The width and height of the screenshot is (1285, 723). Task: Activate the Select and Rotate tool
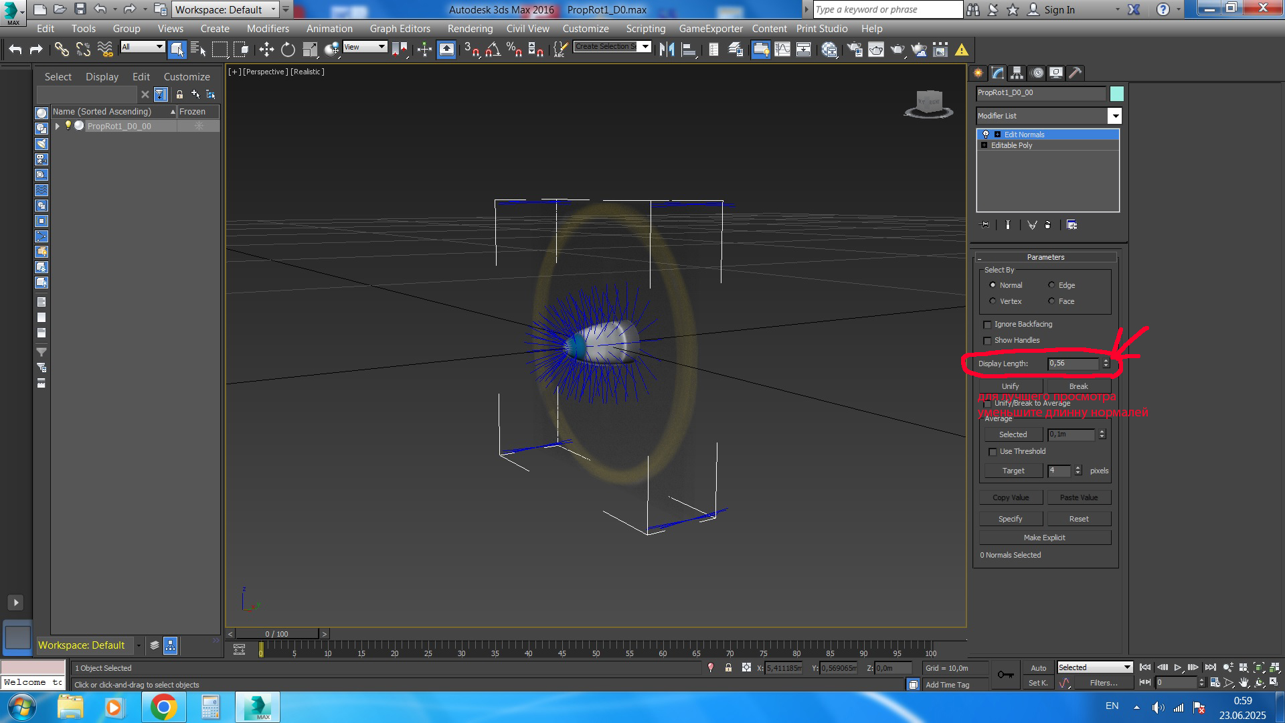point(288,50)
